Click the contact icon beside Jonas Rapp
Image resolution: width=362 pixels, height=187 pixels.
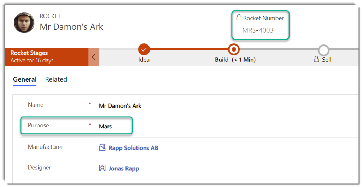102,168
